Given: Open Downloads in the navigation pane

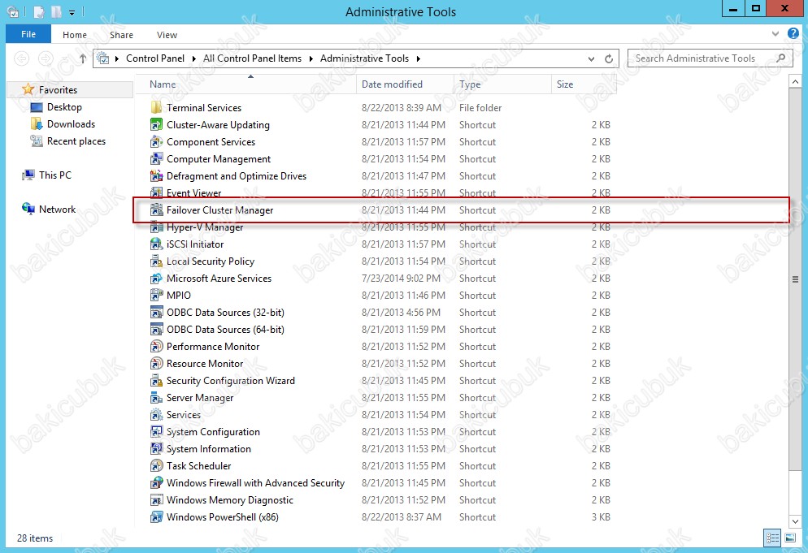Looking at the screenshot, I should (71, 124).
